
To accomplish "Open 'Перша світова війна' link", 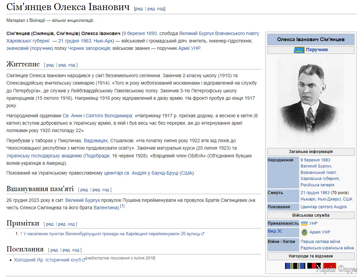I will click(320, 242).
